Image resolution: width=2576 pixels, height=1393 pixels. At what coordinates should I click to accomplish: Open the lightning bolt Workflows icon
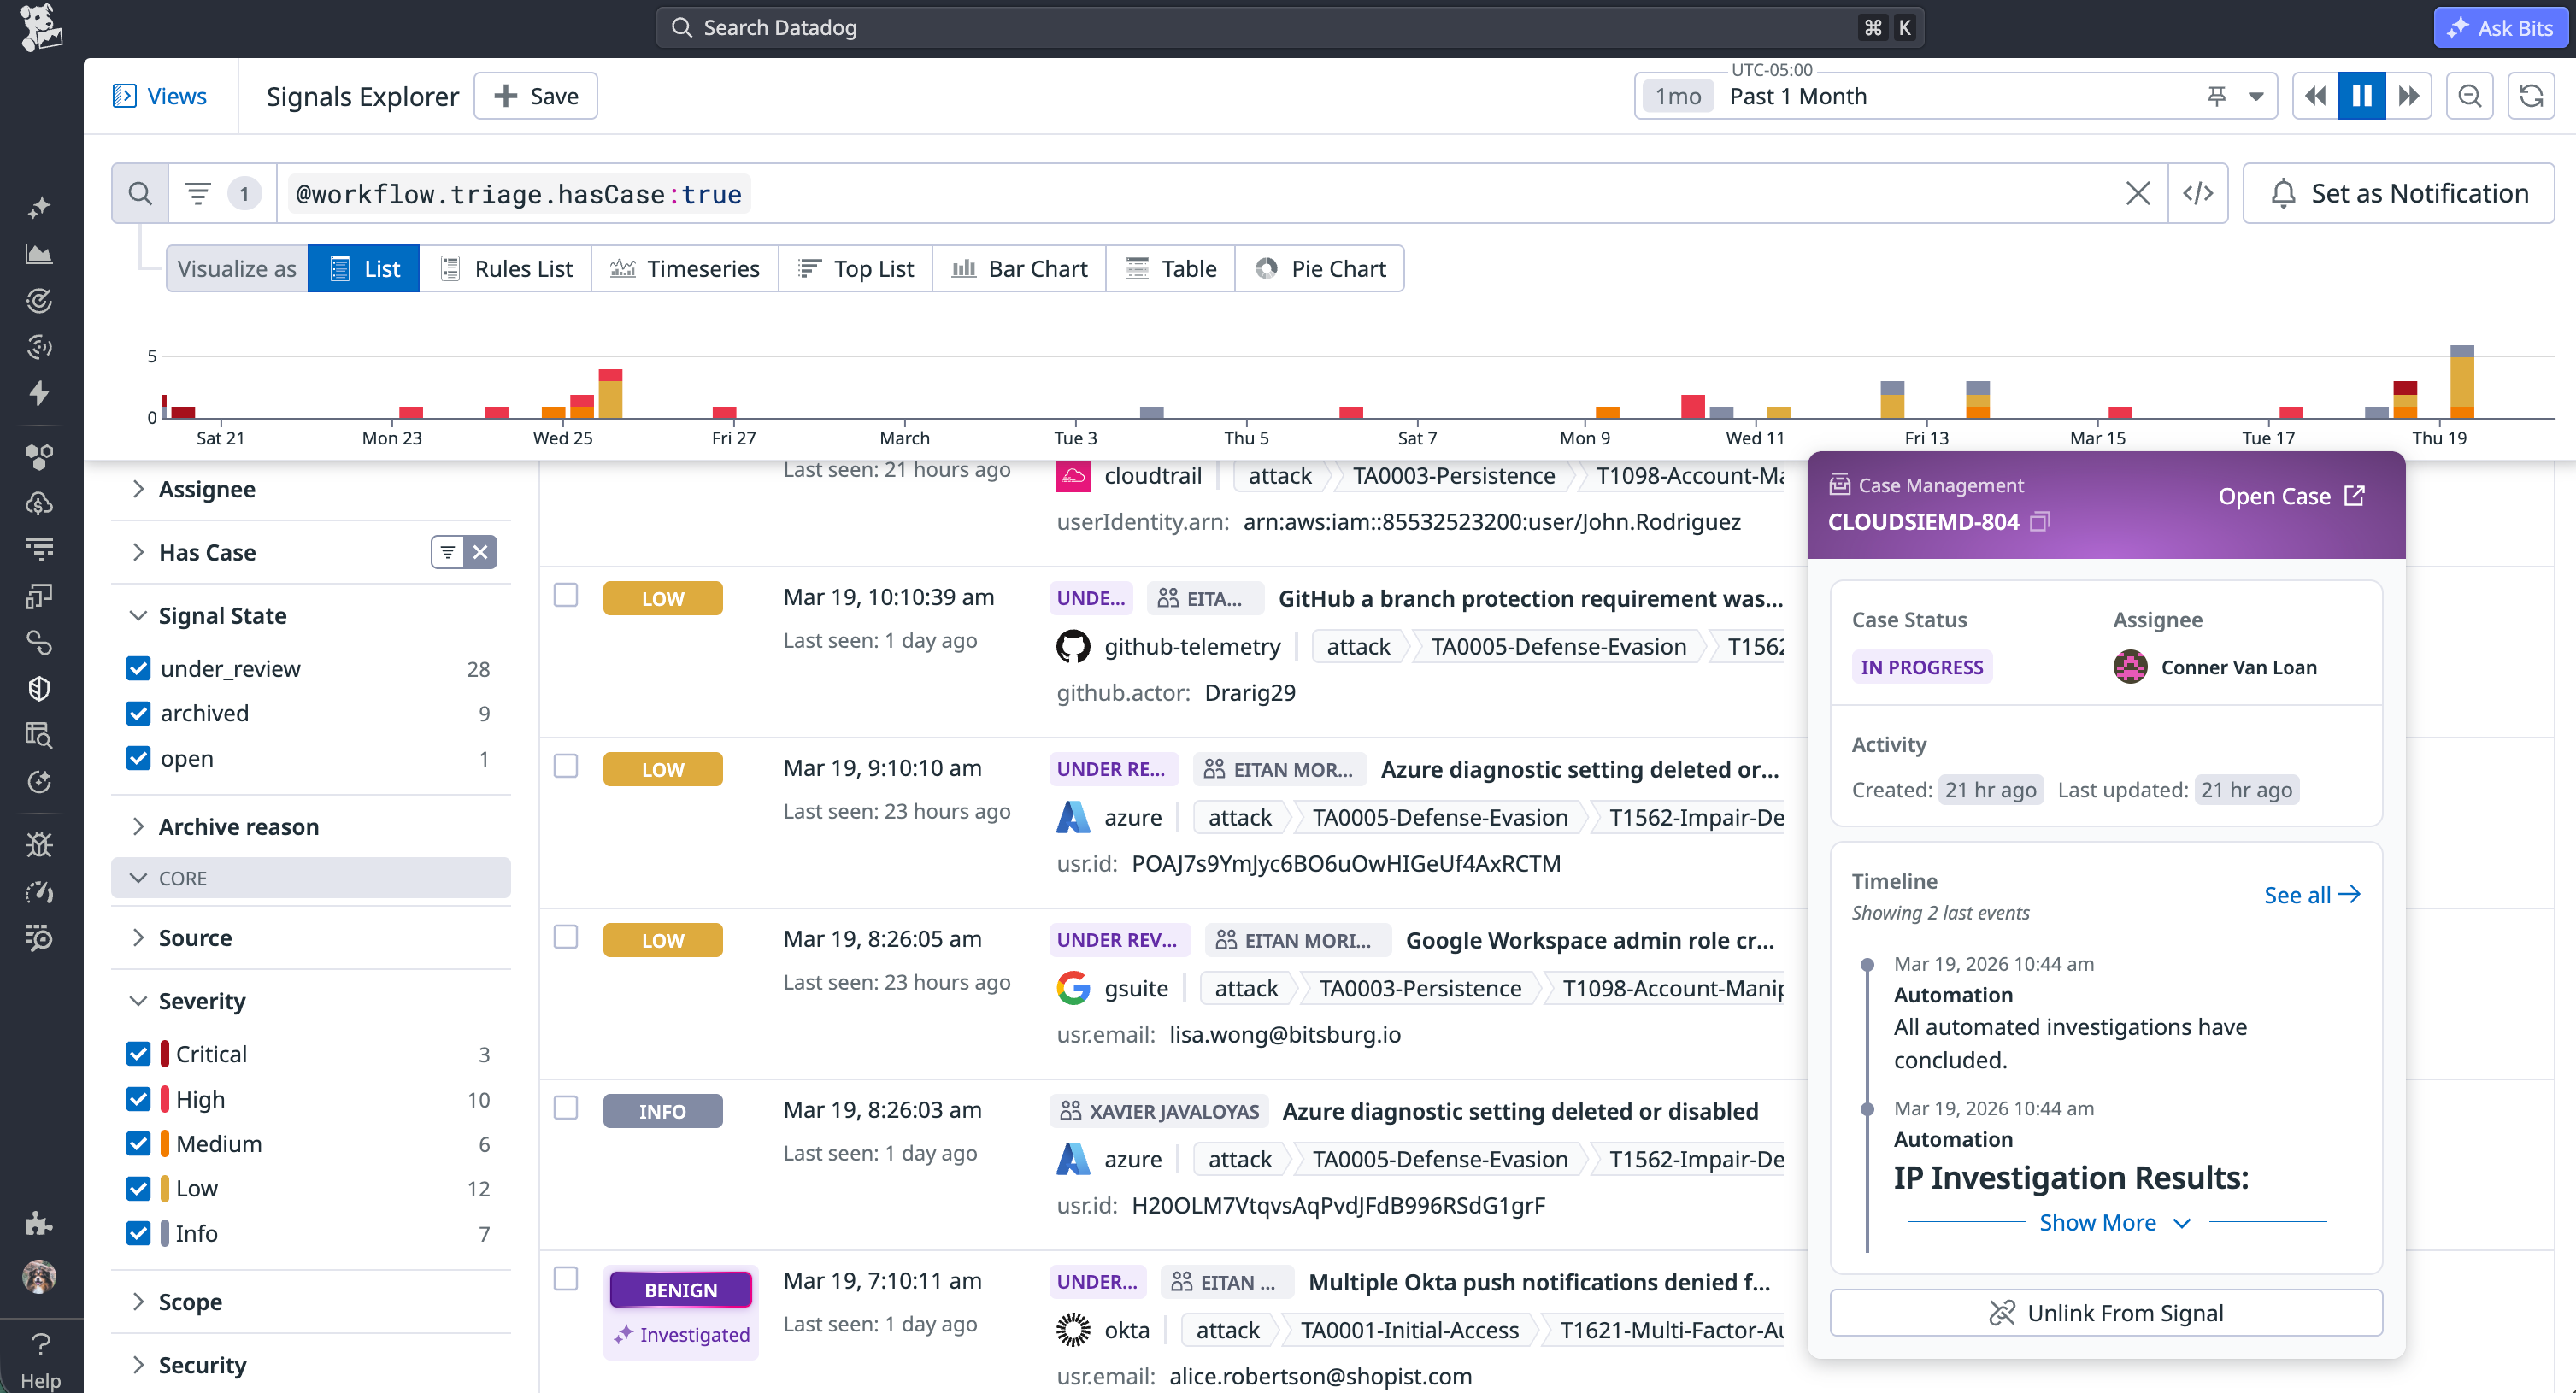click(x=40, y=393)
